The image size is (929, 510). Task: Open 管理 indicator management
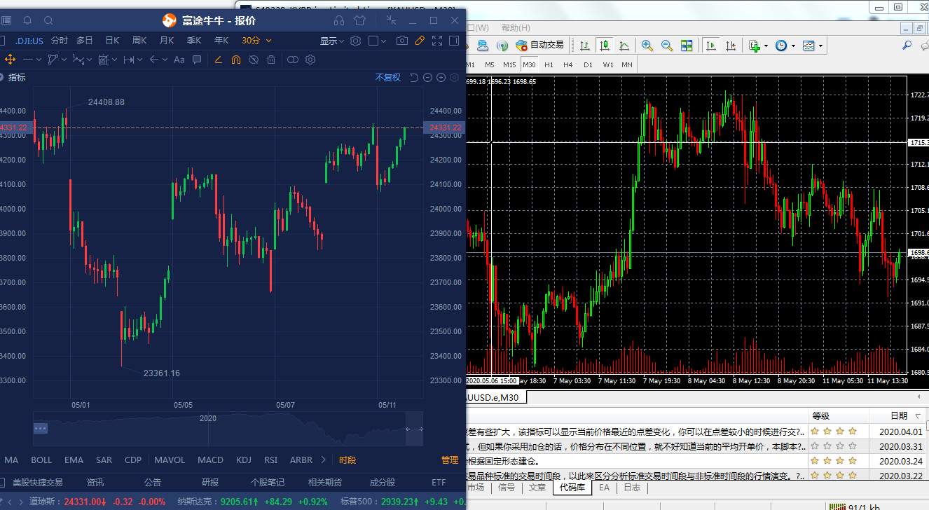450,460
